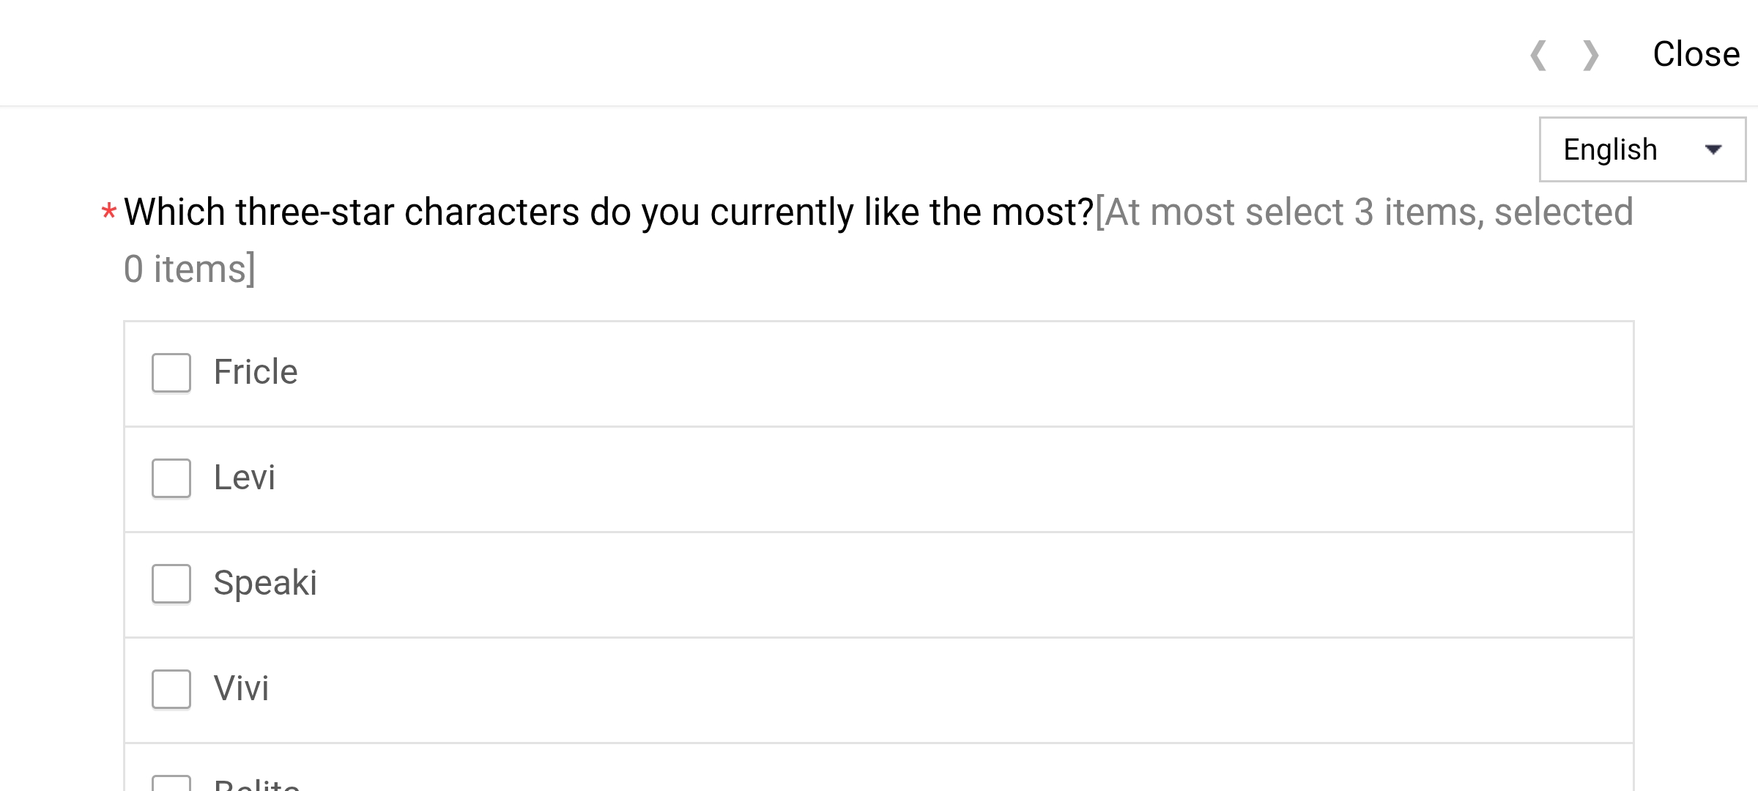Choose the Speaki label text
Screen dimensions: 1758x791
[x=265, y=584]
